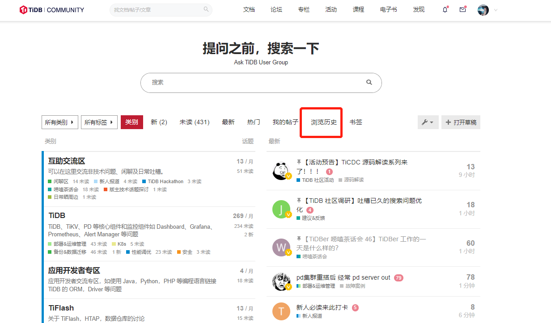Screen dimensions: 551x323
Task: Select the 新 (2) tab
Action: (x=159, y=122)
